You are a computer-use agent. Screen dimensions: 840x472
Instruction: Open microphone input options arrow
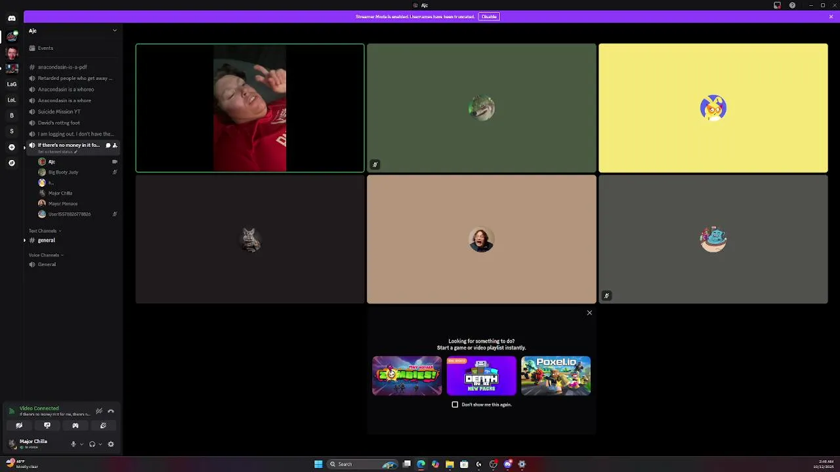81,444
